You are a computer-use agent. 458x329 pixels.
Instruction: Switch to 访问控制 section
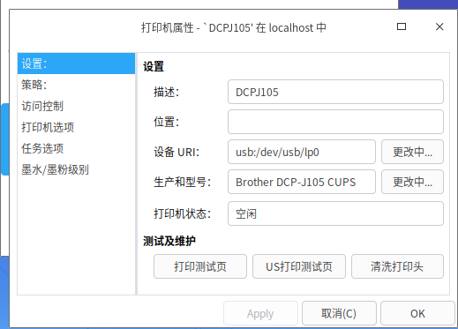(x=76, y=106)
